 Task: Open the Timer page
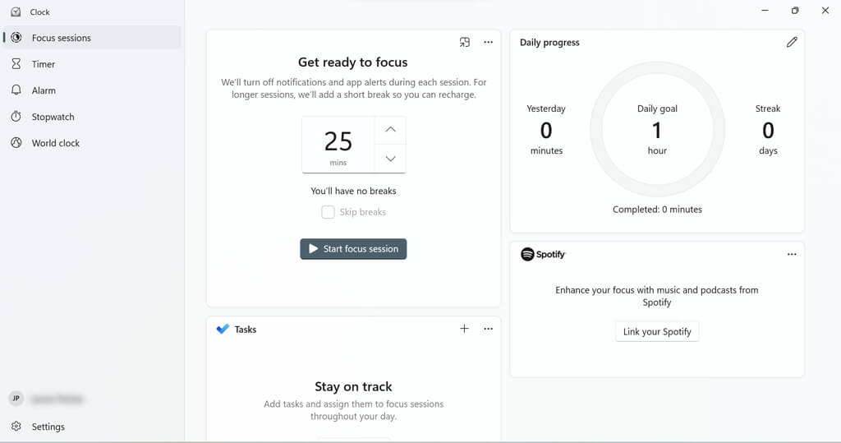[44, 64]
